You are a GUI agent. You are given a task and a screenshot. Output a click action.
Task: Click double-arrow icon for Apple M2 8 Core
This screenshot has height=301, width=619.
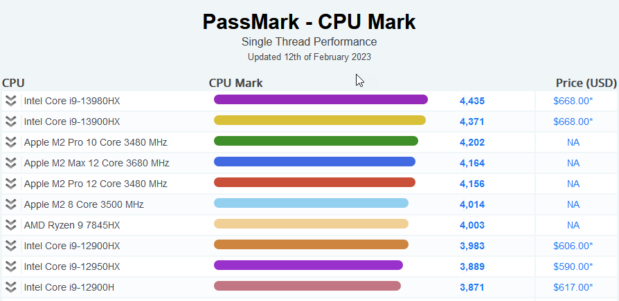click(x=10, y=204)
